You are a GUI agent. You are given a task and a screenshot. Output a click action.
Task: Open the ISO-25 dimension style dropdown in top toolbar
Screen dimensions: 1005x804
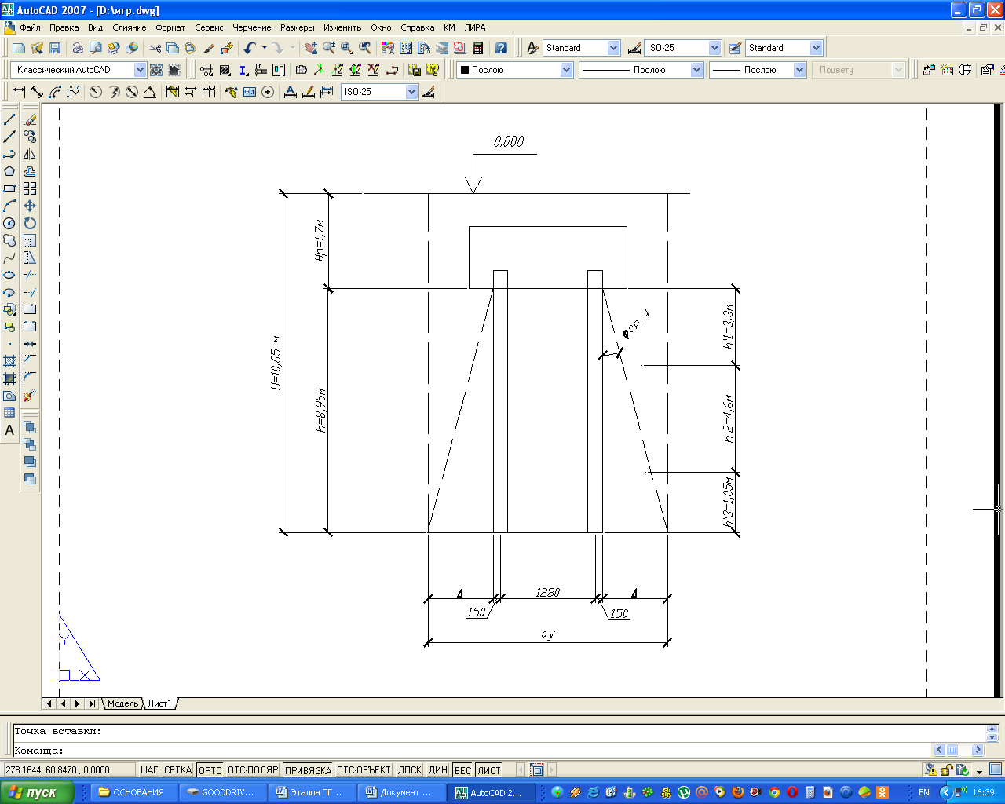[714, 48]
